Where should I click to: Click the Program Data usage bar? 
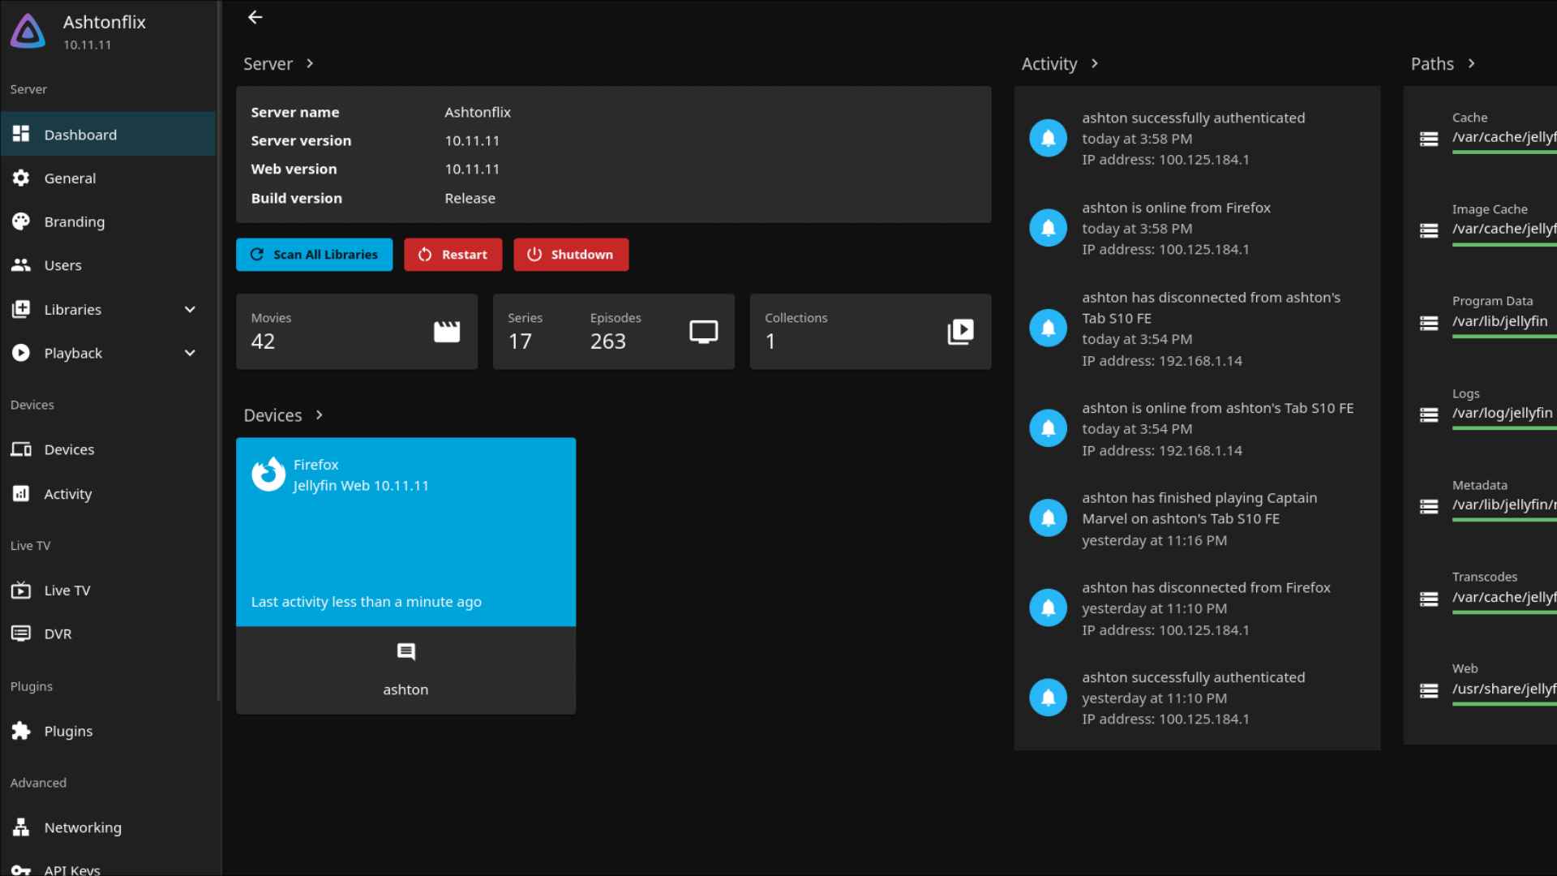pyautogui.click(x=1504, y=336)
